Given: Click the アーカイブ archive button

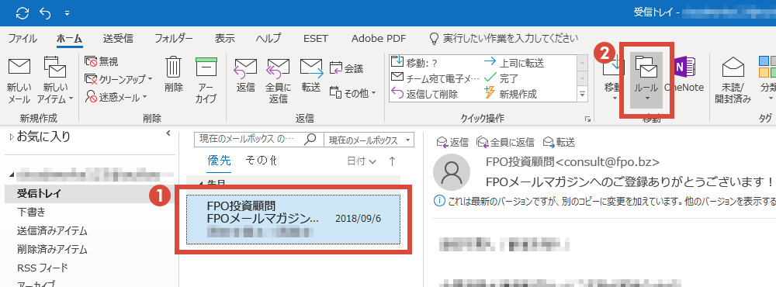Looking at the screenshot, I should point(206,80).
